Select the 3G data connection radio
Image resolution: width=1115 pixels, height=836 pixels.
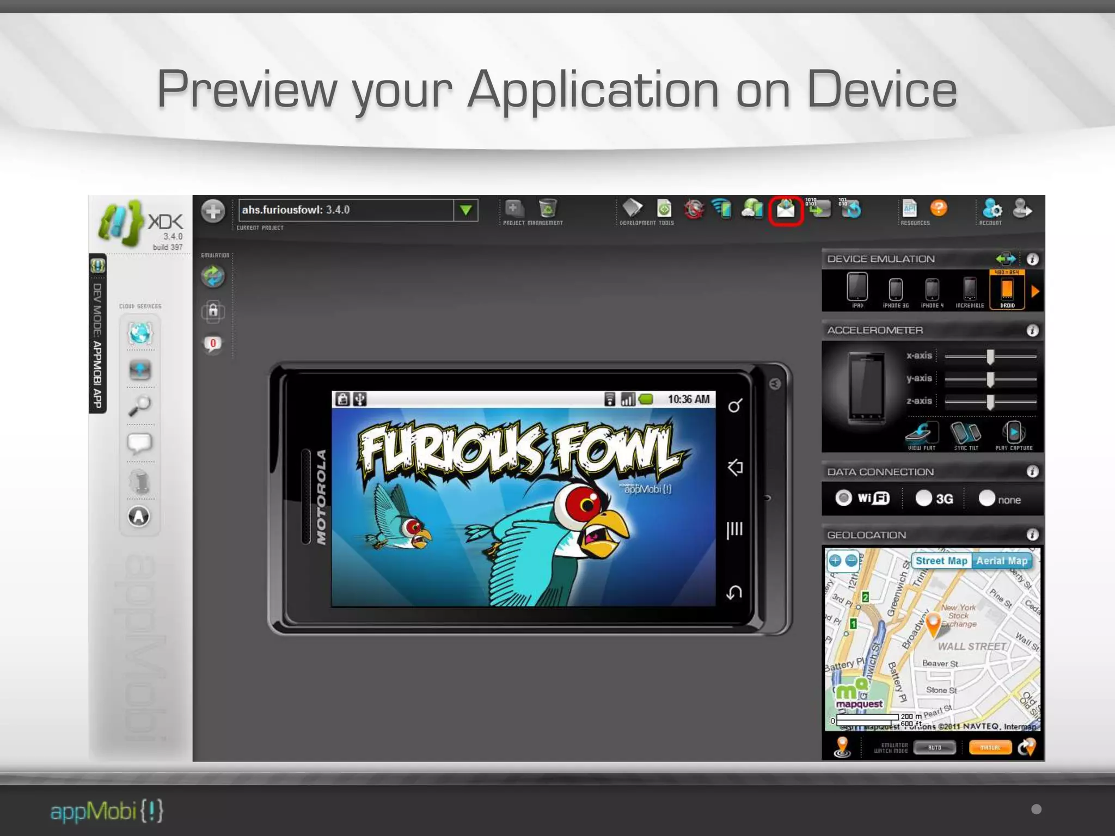pyautogui.click(x=923, y=498)
